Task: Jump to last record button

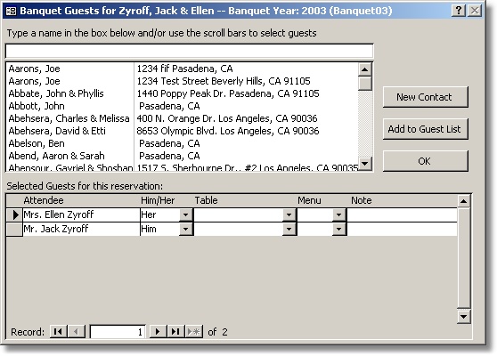Action: click(175, 332)
